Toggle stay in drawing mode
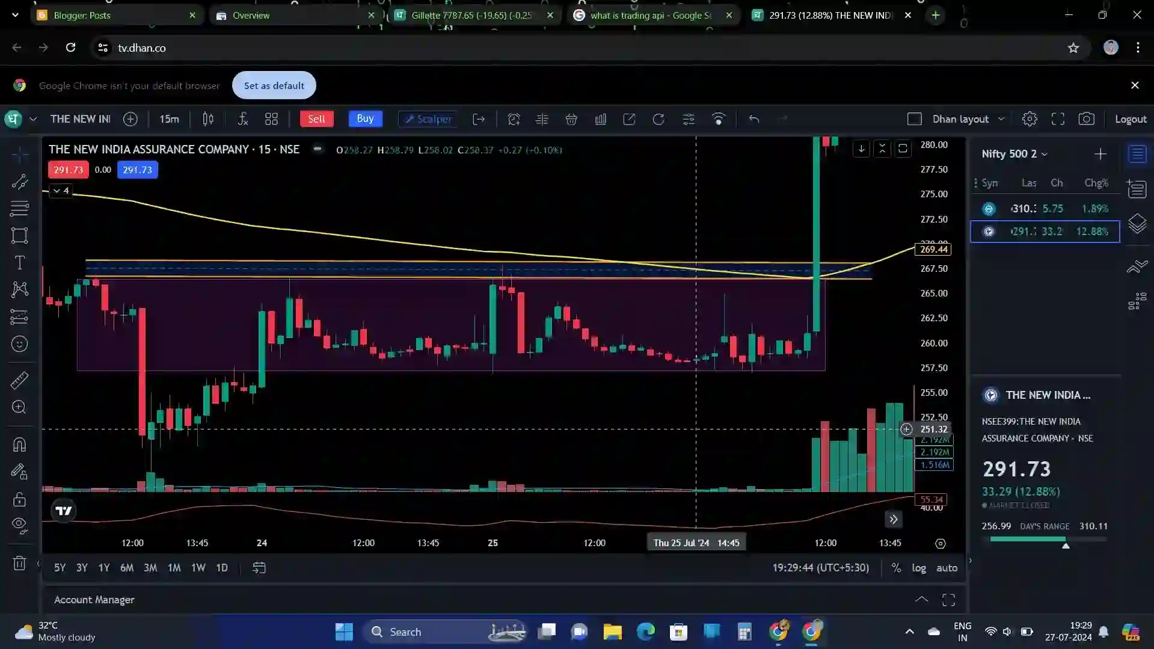The height and width of the screenshot is (649, 1154). click(x=19, y=472)
